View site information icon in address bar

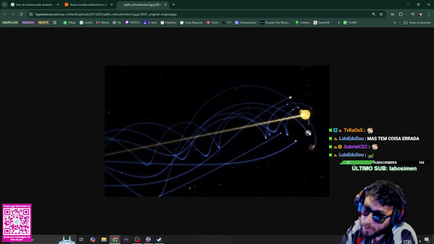pos(31,14)
